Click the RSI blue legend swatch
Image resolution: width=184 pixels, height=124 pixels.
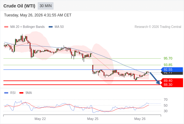point(6,93)
